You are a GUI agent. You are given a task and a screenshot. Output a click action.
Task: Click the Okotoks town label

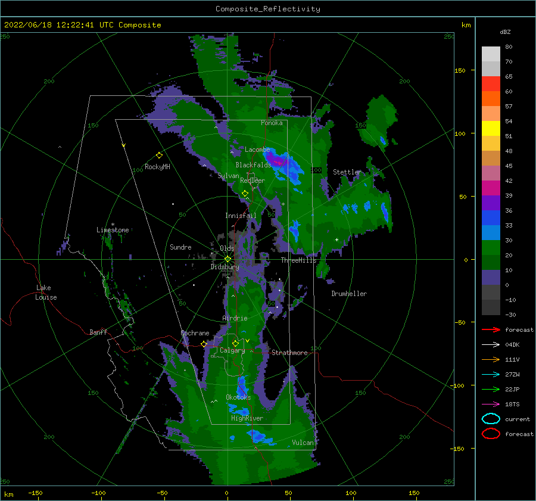pos(238,397)
